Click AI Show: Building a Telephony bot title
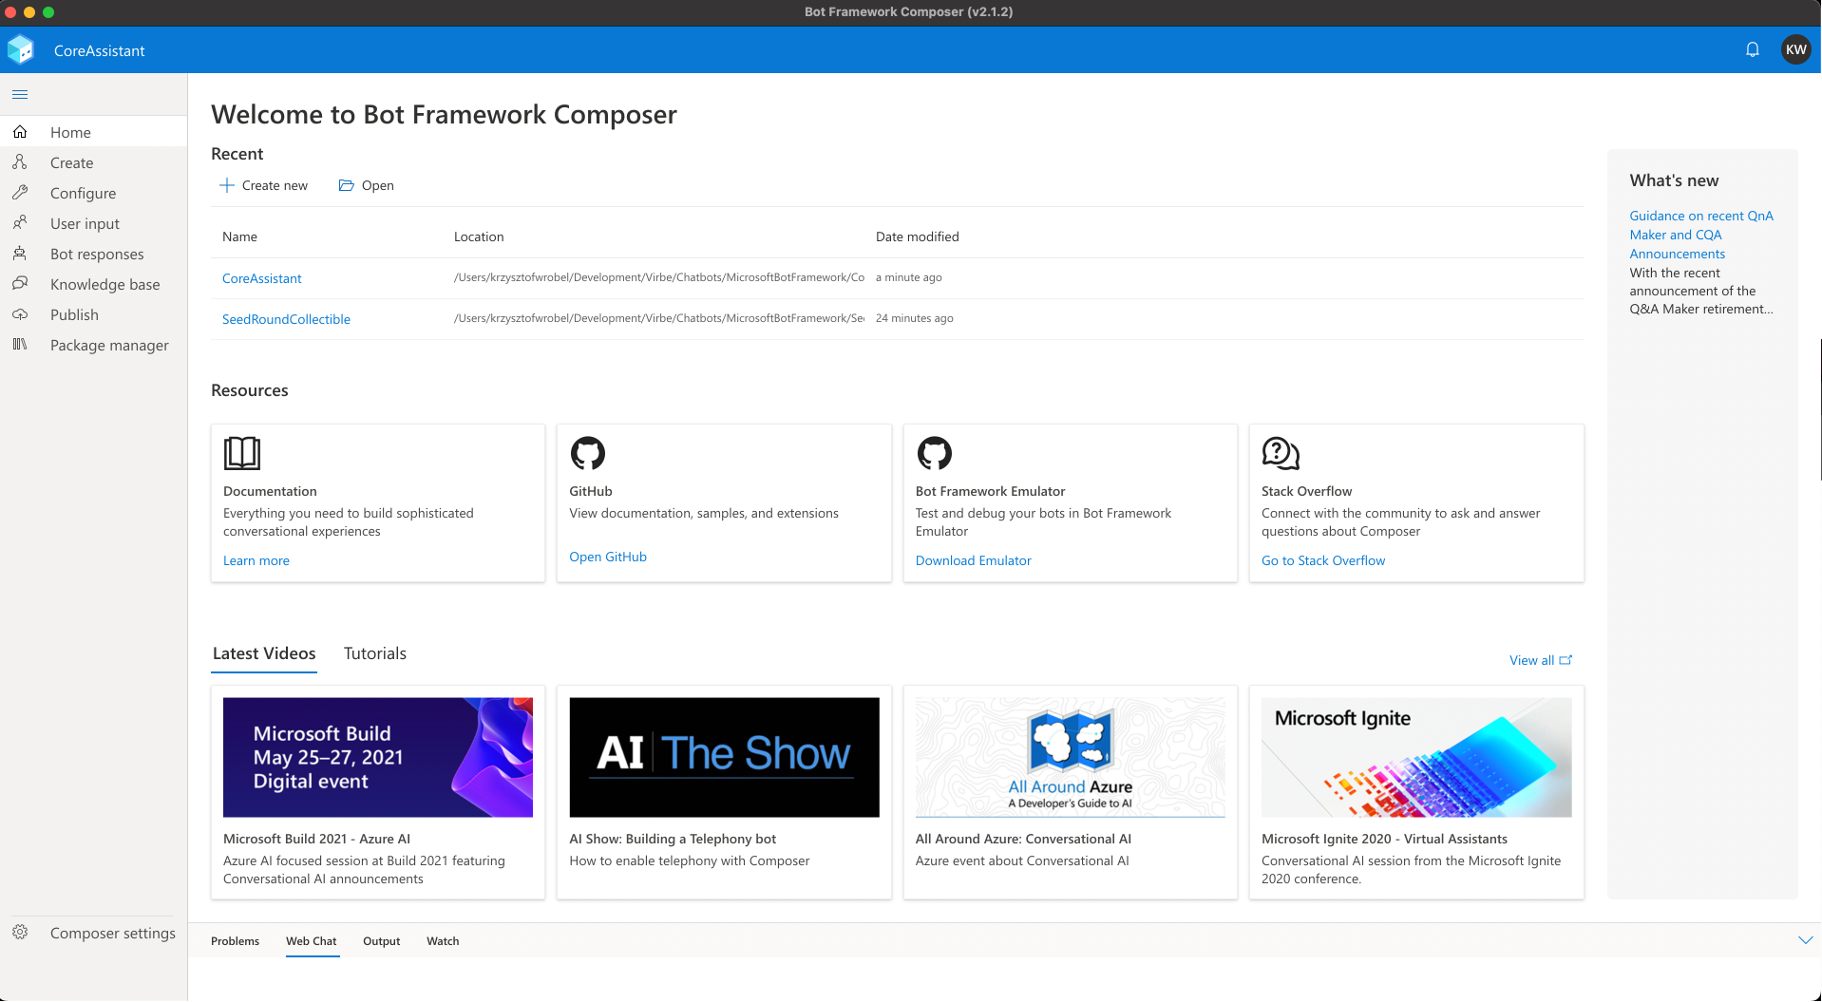Image resolution: width=1822 pixels, height=1002 pixels. 673,839
